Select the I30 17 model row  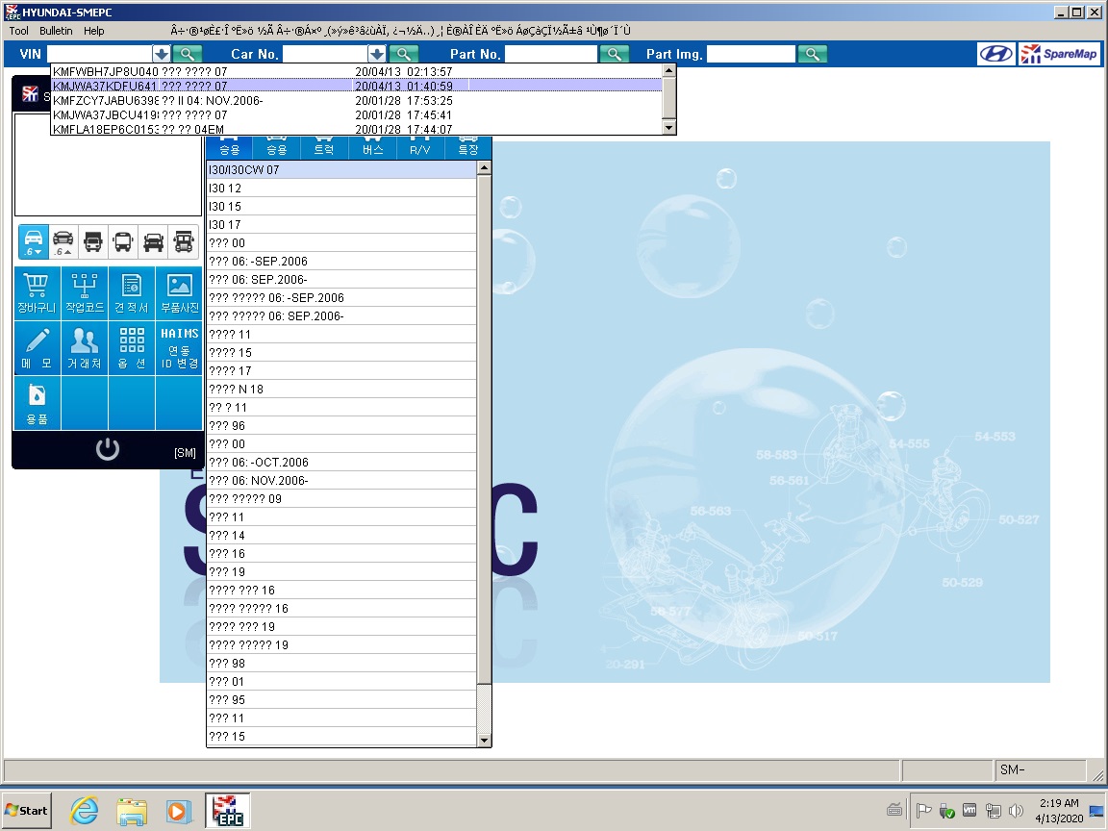[x=342, y=225]
